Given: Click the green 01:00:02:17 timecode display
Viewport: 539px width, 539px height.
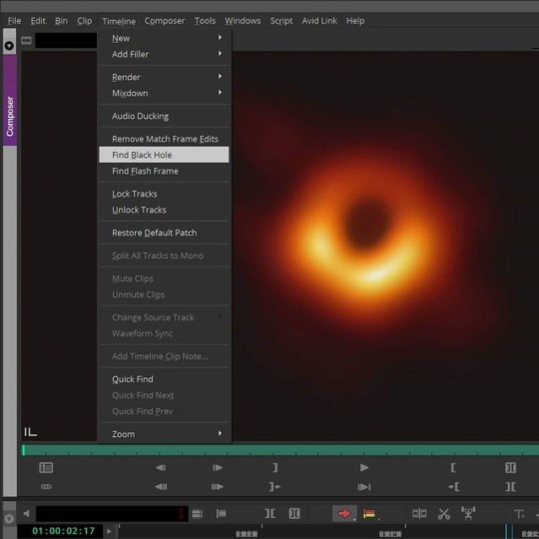Looking at the screenshot, I should tap(63, 531).
